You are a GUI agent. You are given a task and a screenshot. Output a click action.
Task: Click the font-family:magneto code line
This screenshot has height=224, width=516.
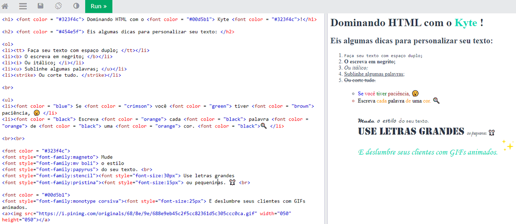(57, 157)
